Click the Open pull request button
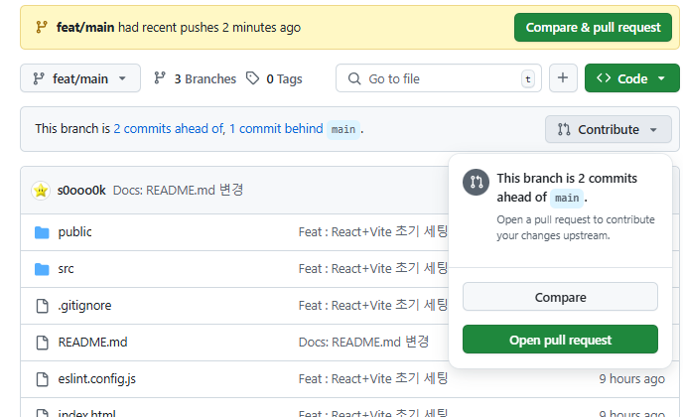This screenshot has height=417, width=683. [560, 340]
